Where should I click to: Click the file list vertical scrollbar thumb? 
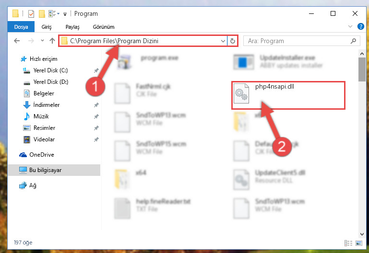coord(362,69)
